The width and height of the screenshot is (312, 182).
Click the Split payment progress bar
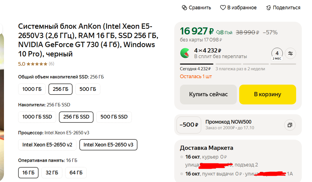238,64
